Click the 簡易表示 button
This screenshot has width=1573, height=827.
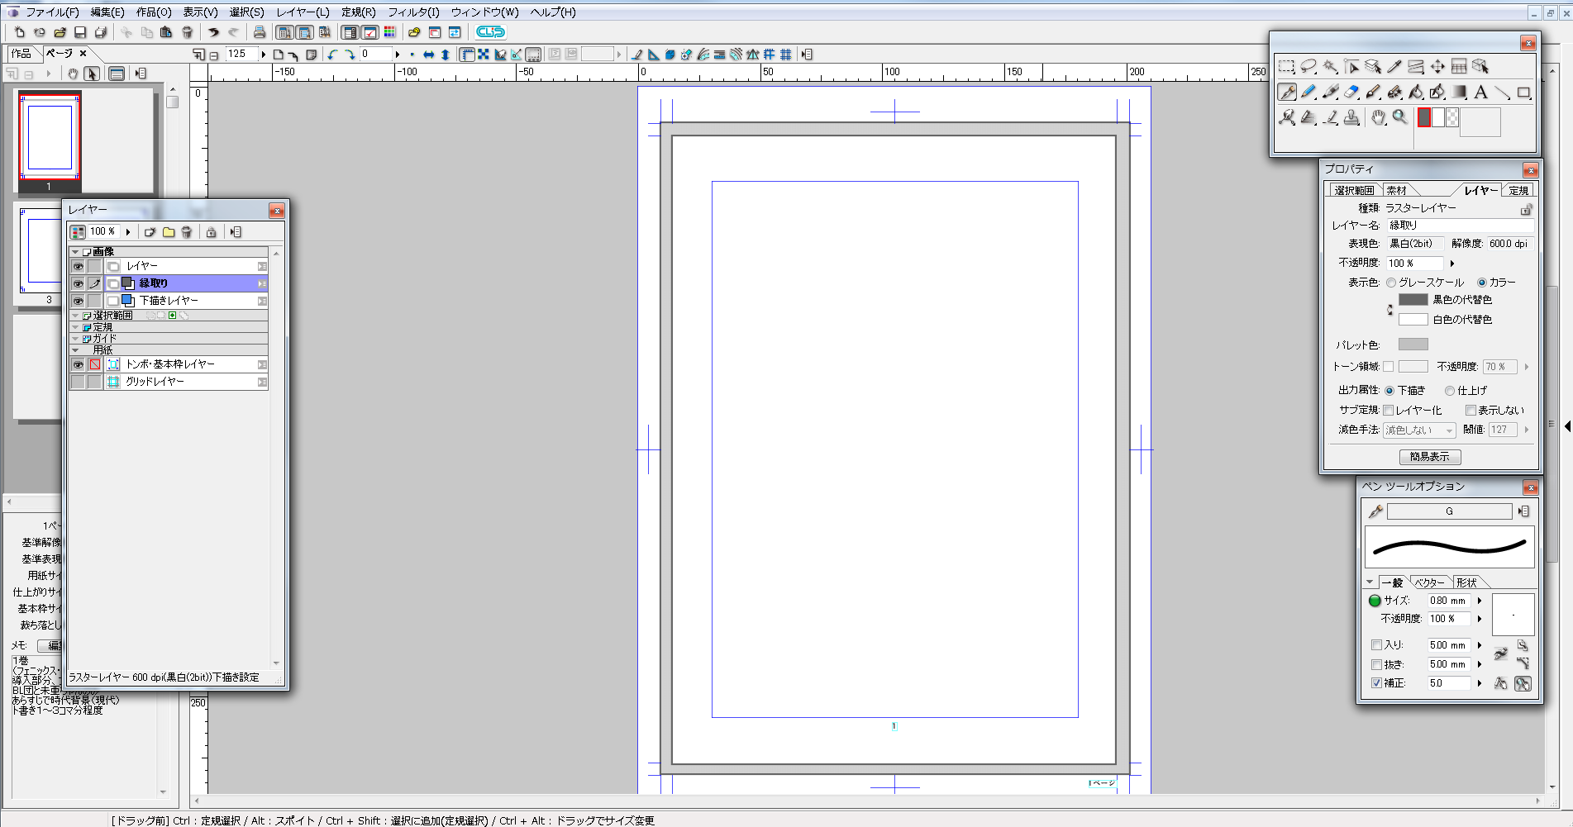1429,457
